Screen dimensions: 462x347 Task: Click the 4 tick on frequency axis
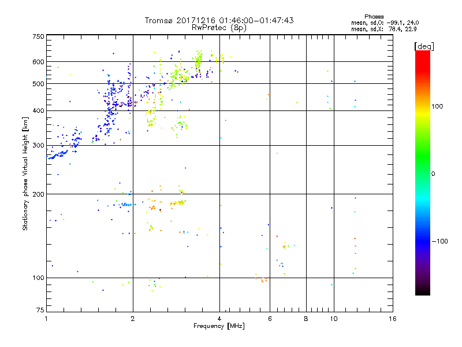[x=219, y=319]
